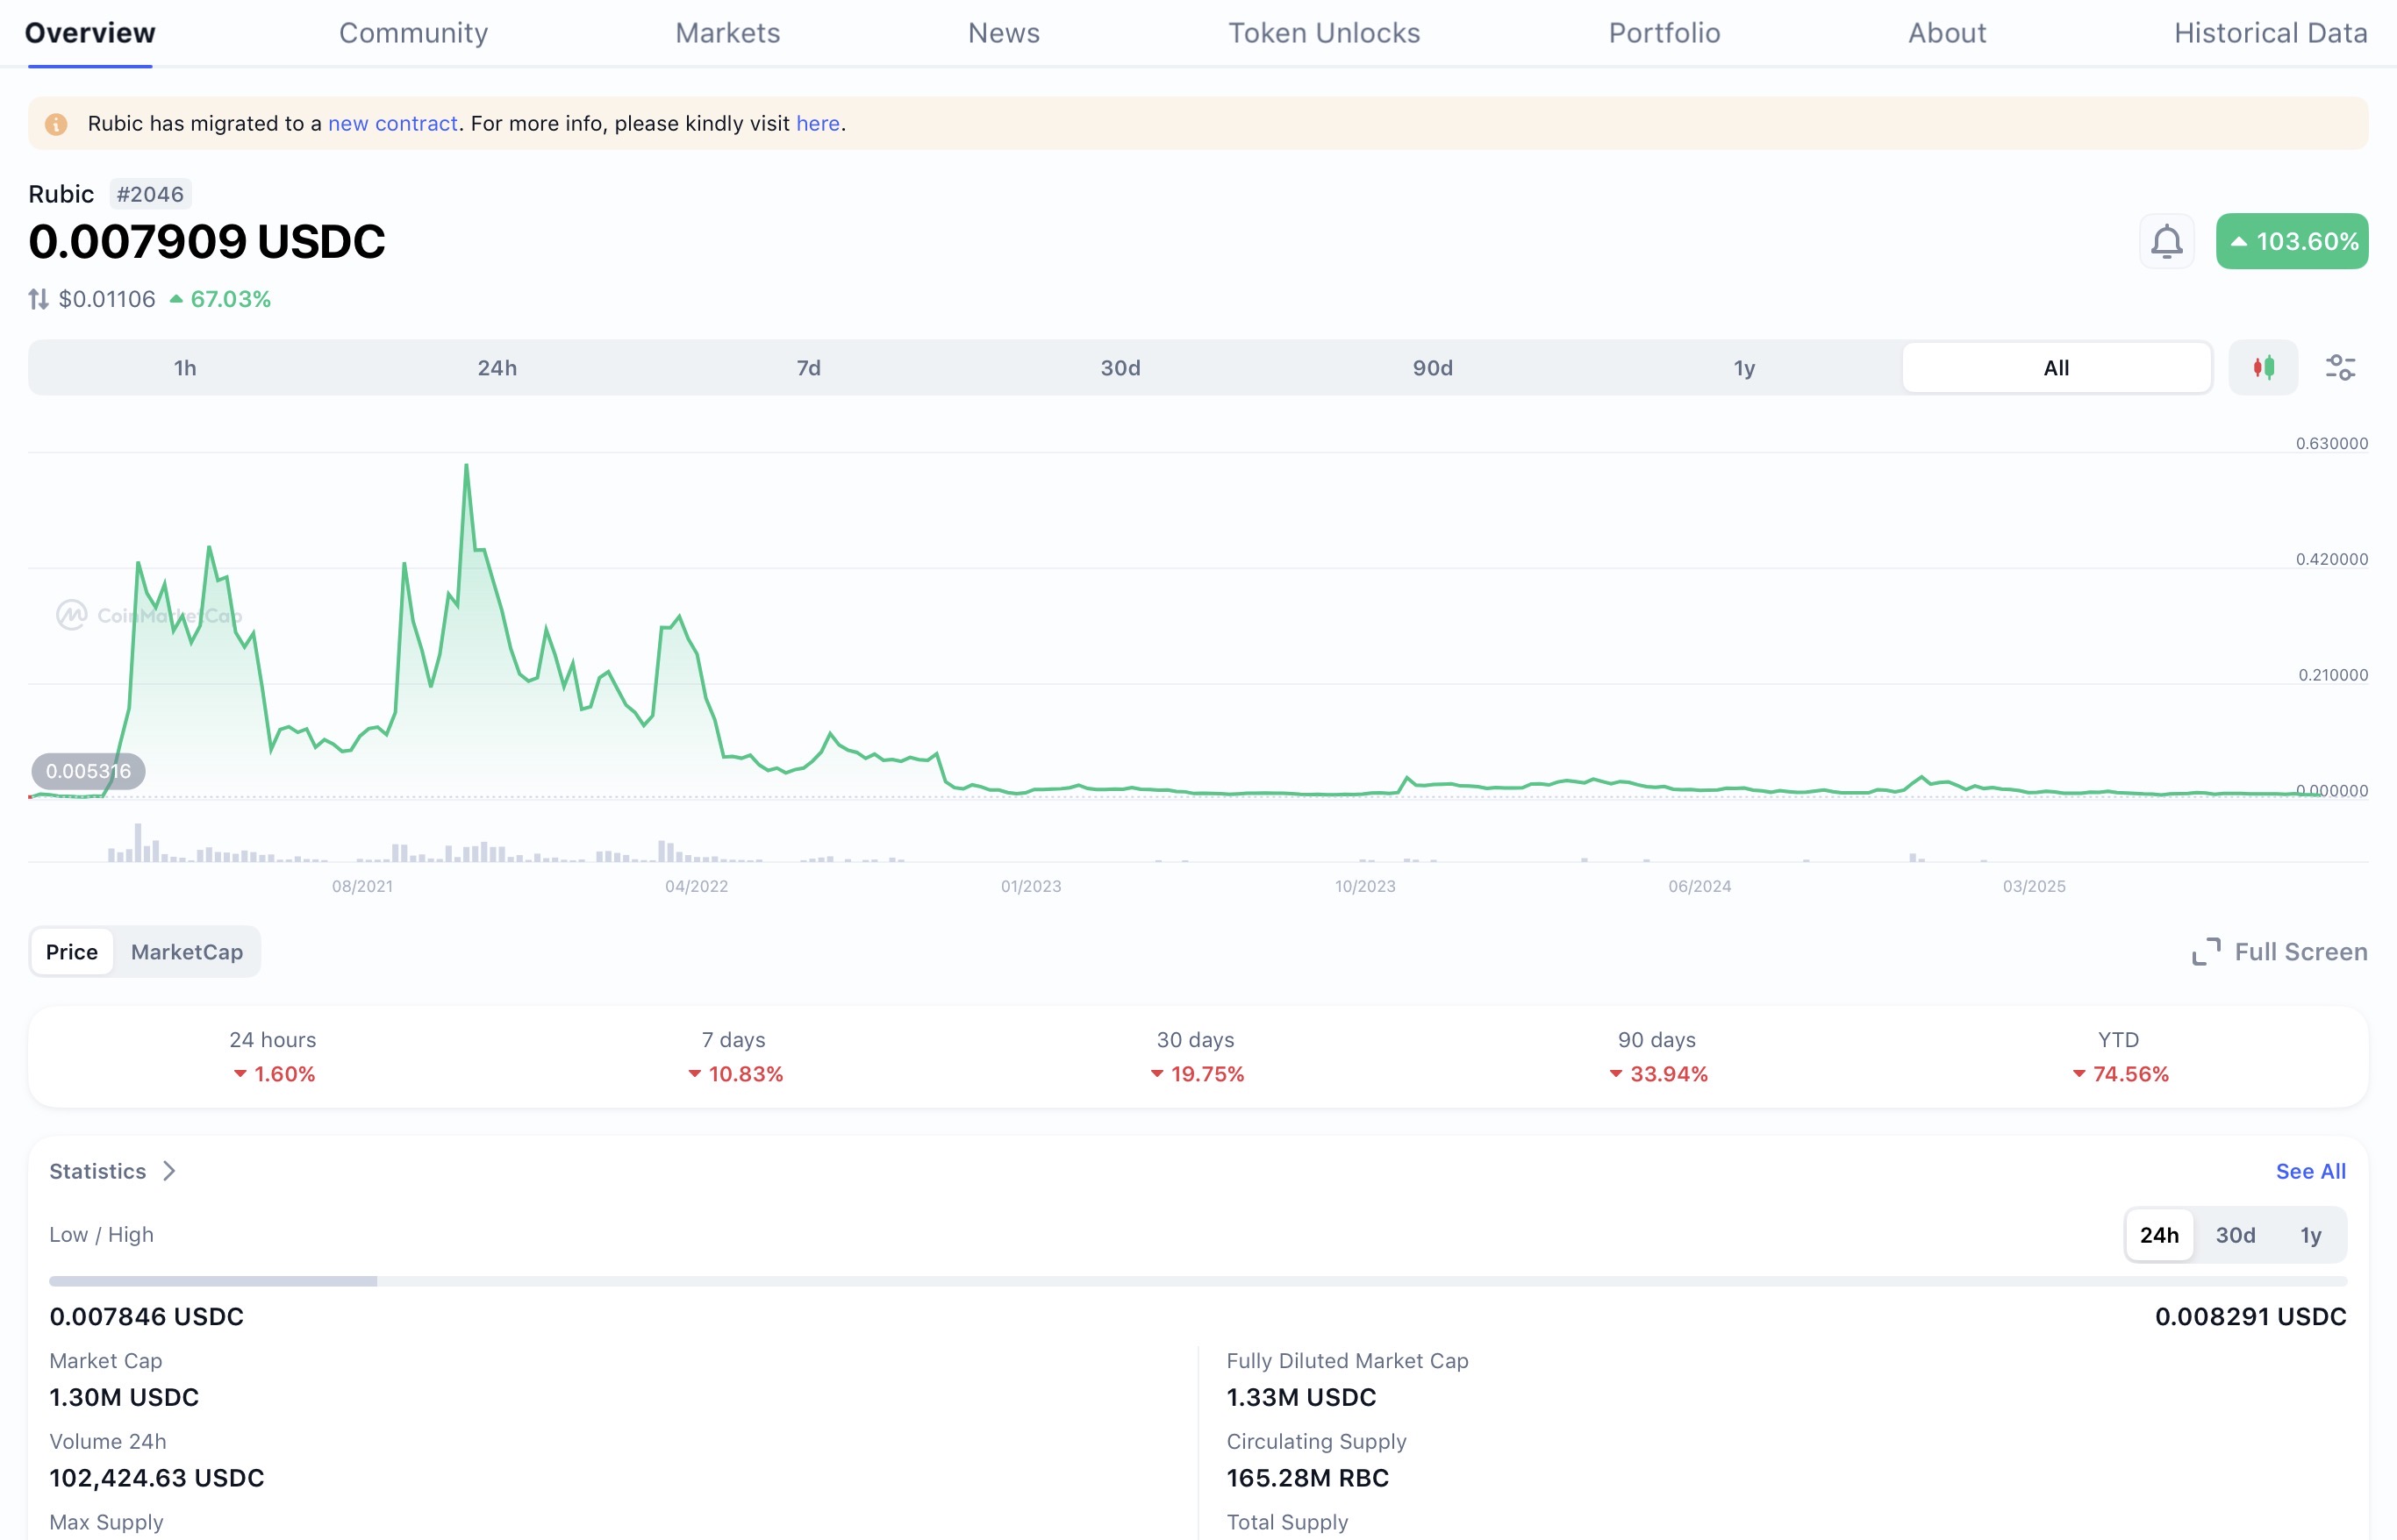
Task: Click the price alert bell icon
Action: pyautogui.click(x=2166, y=241)
